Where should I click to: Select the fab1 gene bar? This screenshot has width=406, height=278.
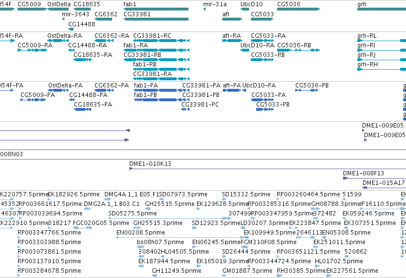coord(156,9)
